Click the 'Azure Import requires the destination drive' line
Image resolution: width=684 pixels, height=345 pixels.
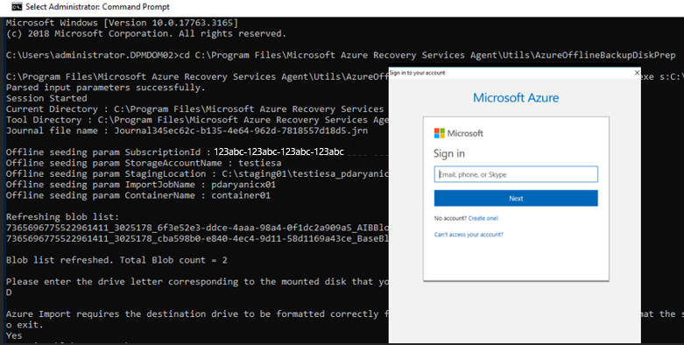pyautogui.click(x=197, y=314)
